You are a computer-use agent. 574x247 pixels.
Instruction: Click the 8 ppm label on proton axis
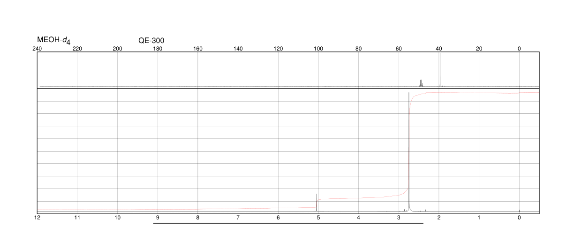198,218
